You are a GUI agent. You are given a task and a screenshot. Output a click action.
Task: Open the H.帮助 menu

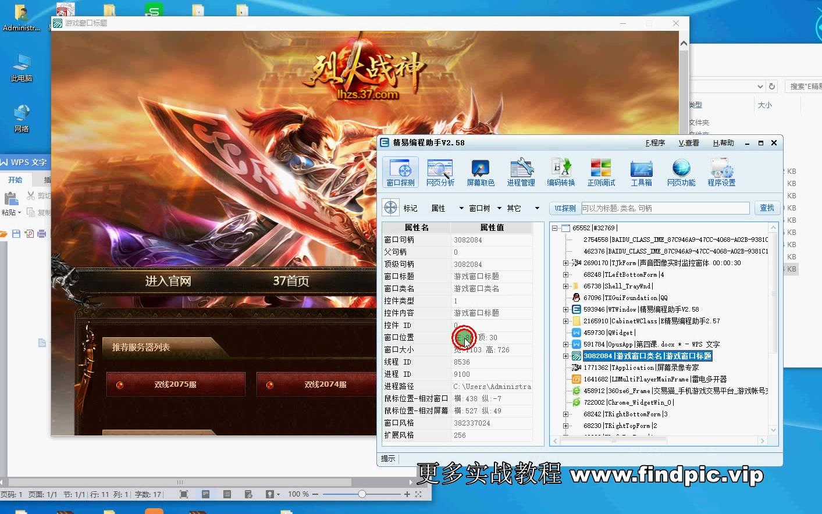tap(723, 142)
